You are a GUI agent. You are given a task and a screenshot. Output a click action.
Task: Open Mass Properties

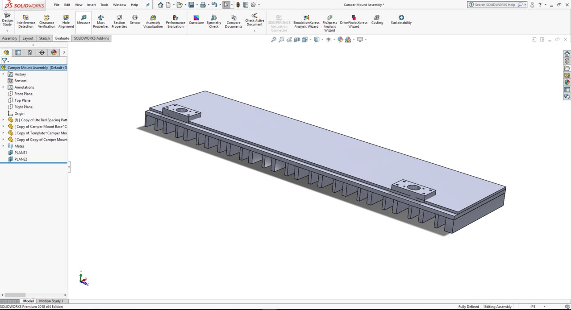pos(101,22)
